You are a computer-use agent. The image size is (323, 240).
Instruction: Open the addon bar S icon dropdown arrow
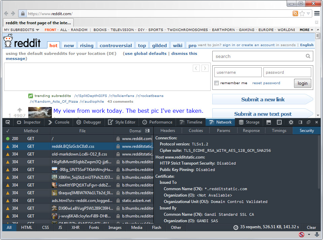click(x=309, y=234)
